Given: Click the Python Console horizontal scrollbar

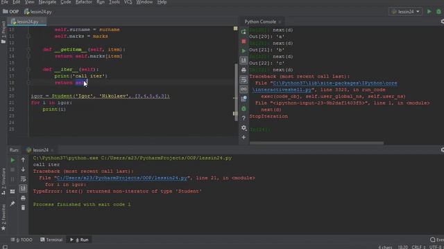Looking at the screenshot, I should 316,143.
